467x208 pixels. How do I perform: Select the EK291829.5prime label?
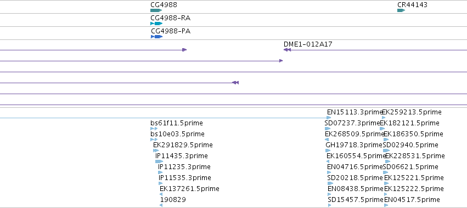(x=183, y=145)
